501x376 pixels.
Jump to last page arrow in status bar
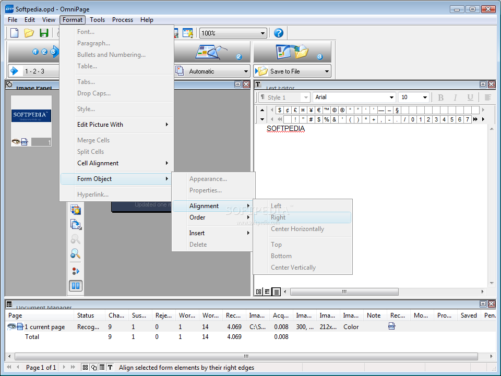(73, 367)
